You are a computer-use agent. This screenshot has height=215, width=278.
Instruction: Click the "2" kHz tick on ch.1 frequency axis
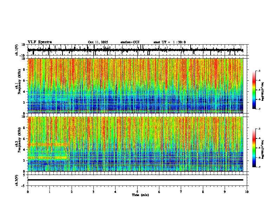[x=25, y=103]
